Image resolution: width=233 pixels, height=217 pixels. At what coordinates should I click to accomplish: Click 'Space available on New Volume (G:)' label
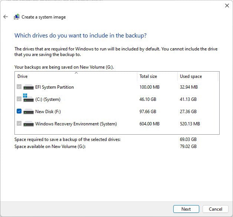[x=50, y=147]
